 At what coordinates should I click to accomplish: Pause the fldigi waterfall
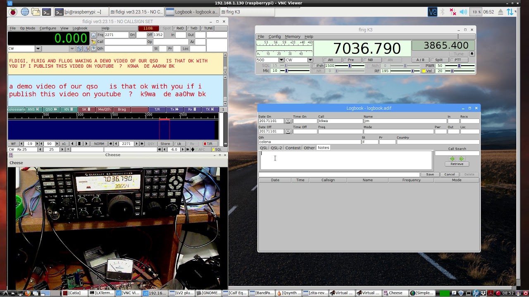pyautogui.click(x=79, y=144)
